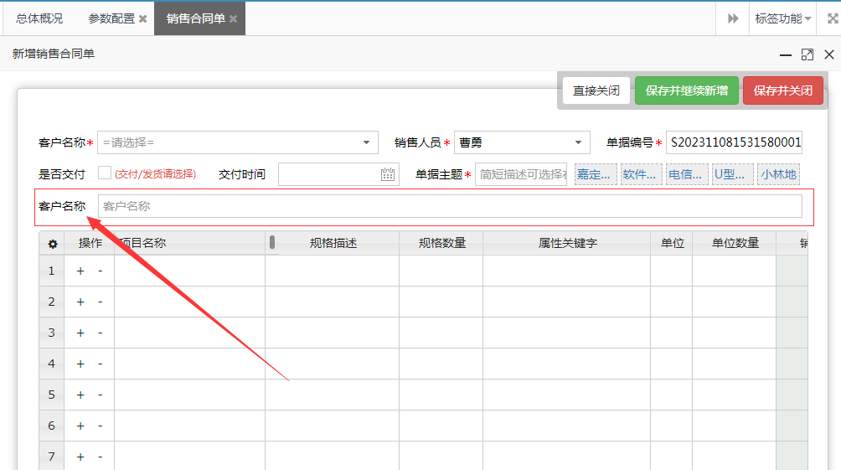Click the 规格描述 column header
The height and width of the screenshot is (470, 841).
(x=333, y=244)
